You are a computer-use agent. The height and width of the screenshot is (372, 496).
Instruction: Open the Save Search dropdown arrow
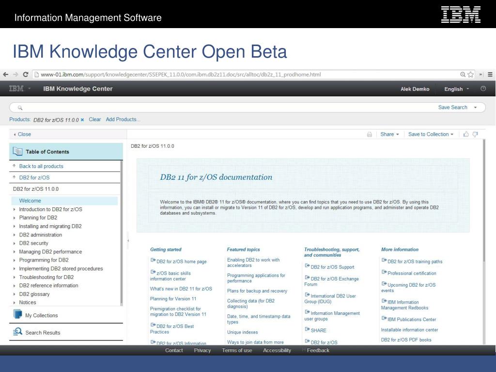[475, 108]
